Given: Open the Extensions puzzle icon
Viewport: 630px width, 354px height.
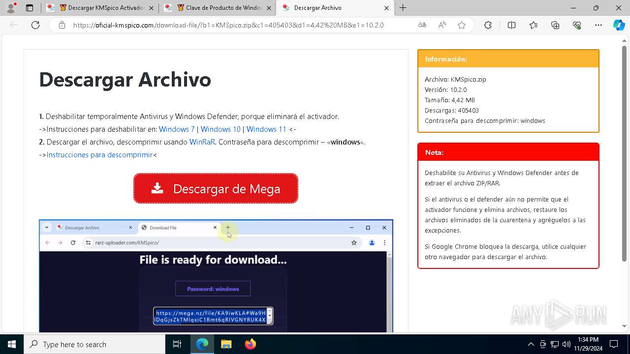Looking at the screenshot, I should [x=488, y=25].
